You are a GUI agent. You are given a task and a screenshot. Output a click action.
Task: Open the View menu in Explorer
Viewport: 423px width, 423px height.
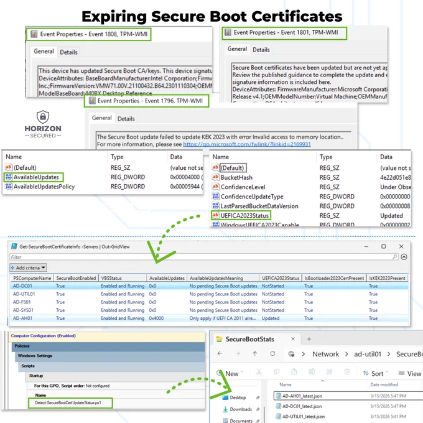[410, 373]
